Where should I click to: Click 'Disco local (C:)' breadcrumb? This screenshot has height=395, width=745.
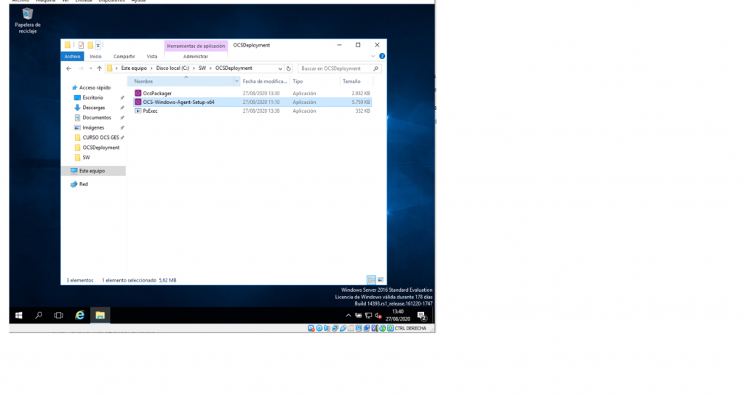point(172,68)
